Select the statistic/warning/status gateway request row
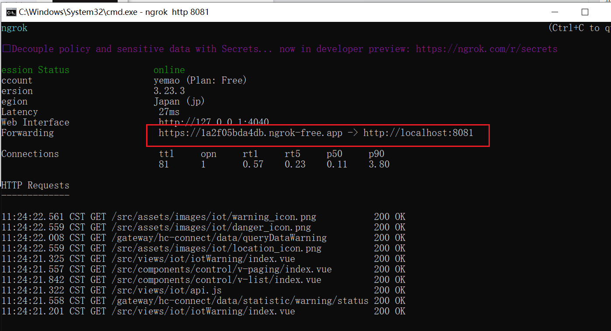Screen dimensions: 611x331 (203, 301)
